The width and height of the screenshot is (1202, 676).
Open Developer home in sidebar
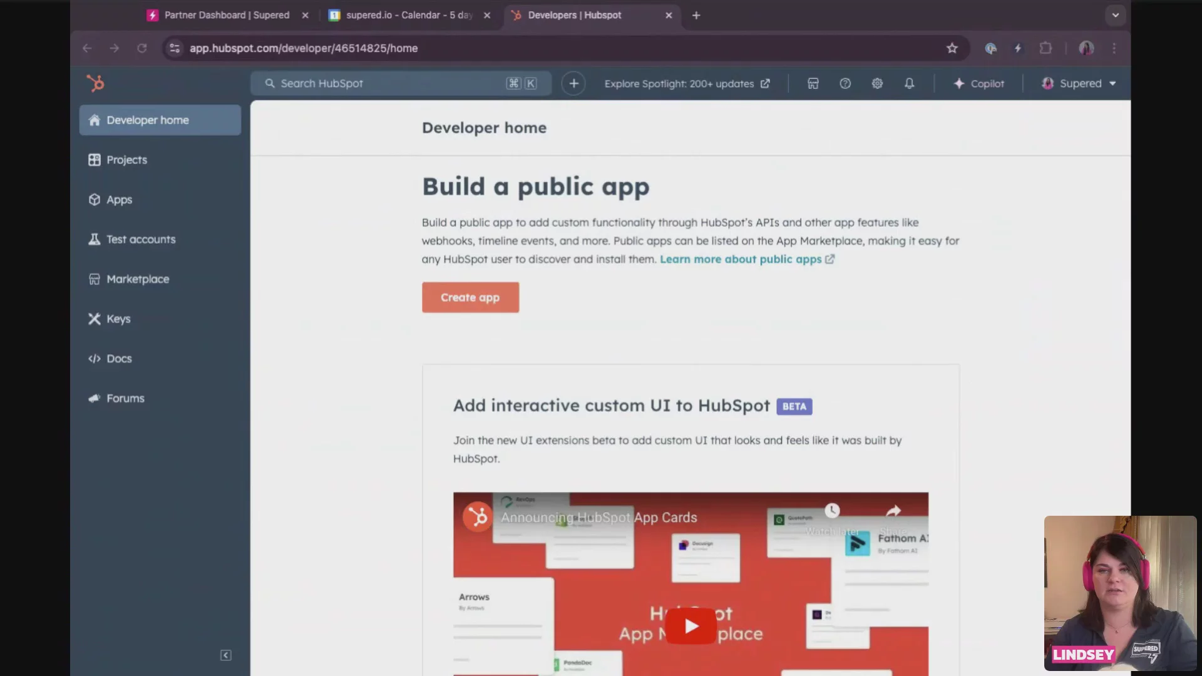160,120
